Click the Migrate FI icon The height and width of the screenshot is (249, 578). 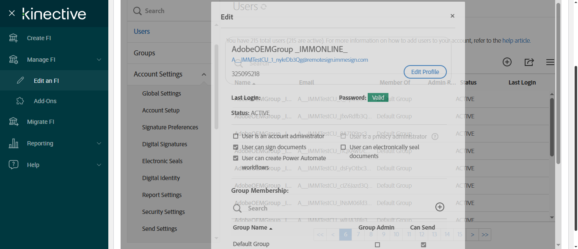(14, 122)
